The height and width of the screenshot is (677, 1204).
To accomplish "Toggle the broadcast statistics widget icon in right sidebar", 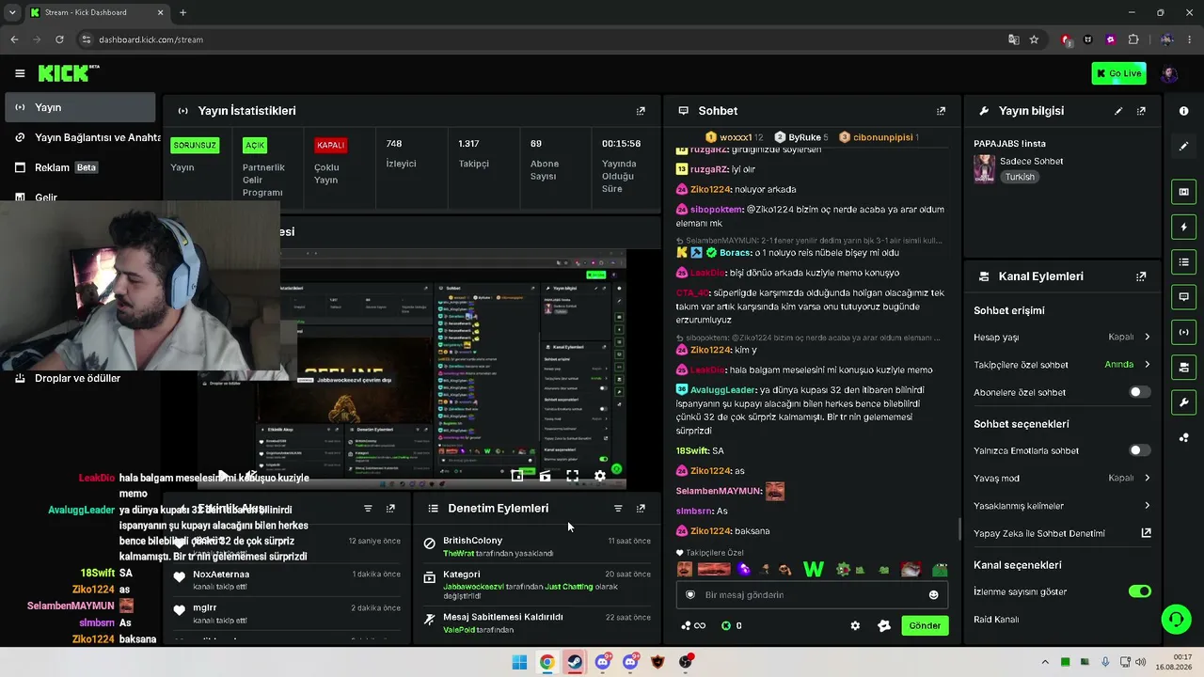I will (1183, 332).
